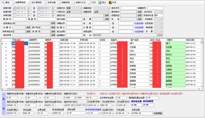This screenshot has width=205, height=118.
Task: Toggle the 结算日期 start date checkbox
Action: 15,8
